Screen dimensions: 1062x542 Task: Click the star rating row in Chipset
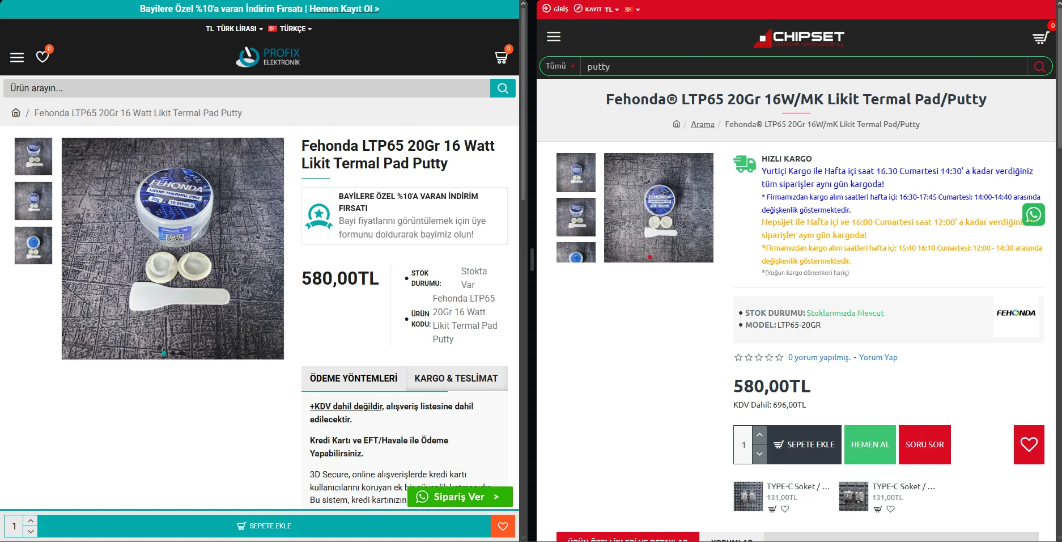(x=759, y=357)
